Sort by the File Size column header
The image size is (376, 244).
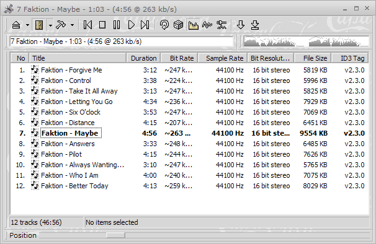pos(313,58)
